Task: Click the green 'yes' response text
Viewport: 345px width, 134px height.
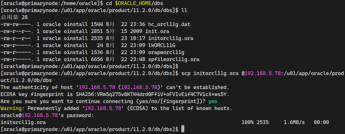Action: coord(213,101)
